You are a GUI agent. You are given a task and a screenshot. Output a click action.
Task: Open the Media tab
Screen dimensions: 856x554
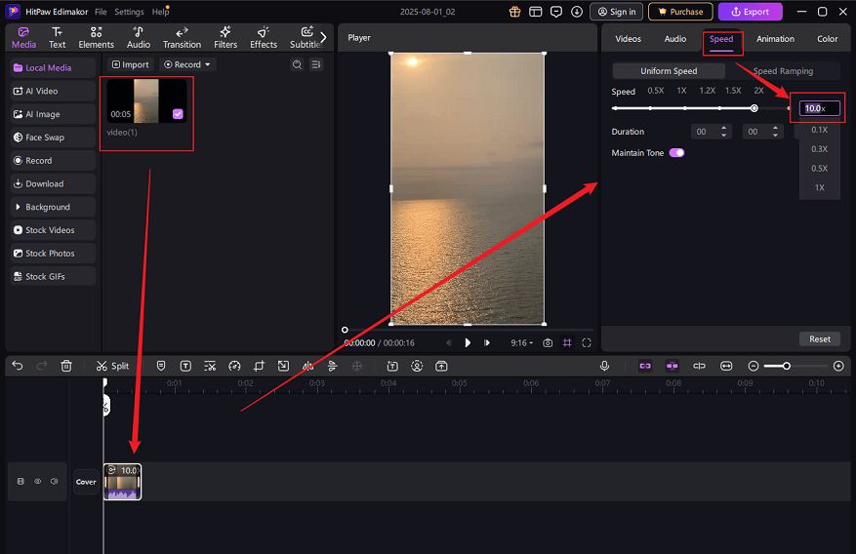coord(23,38)
